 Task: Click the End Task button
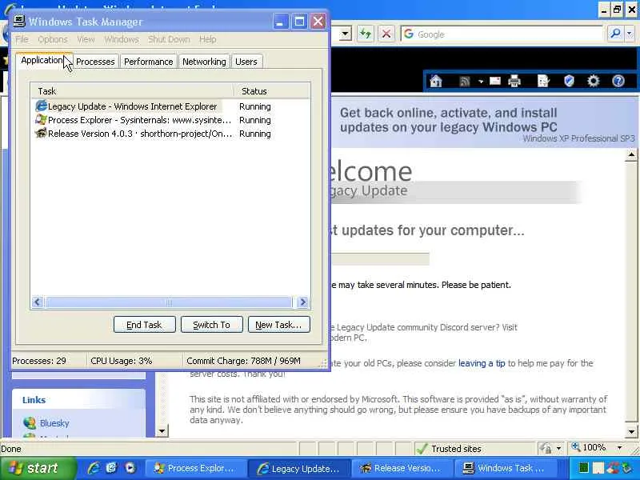145,325
